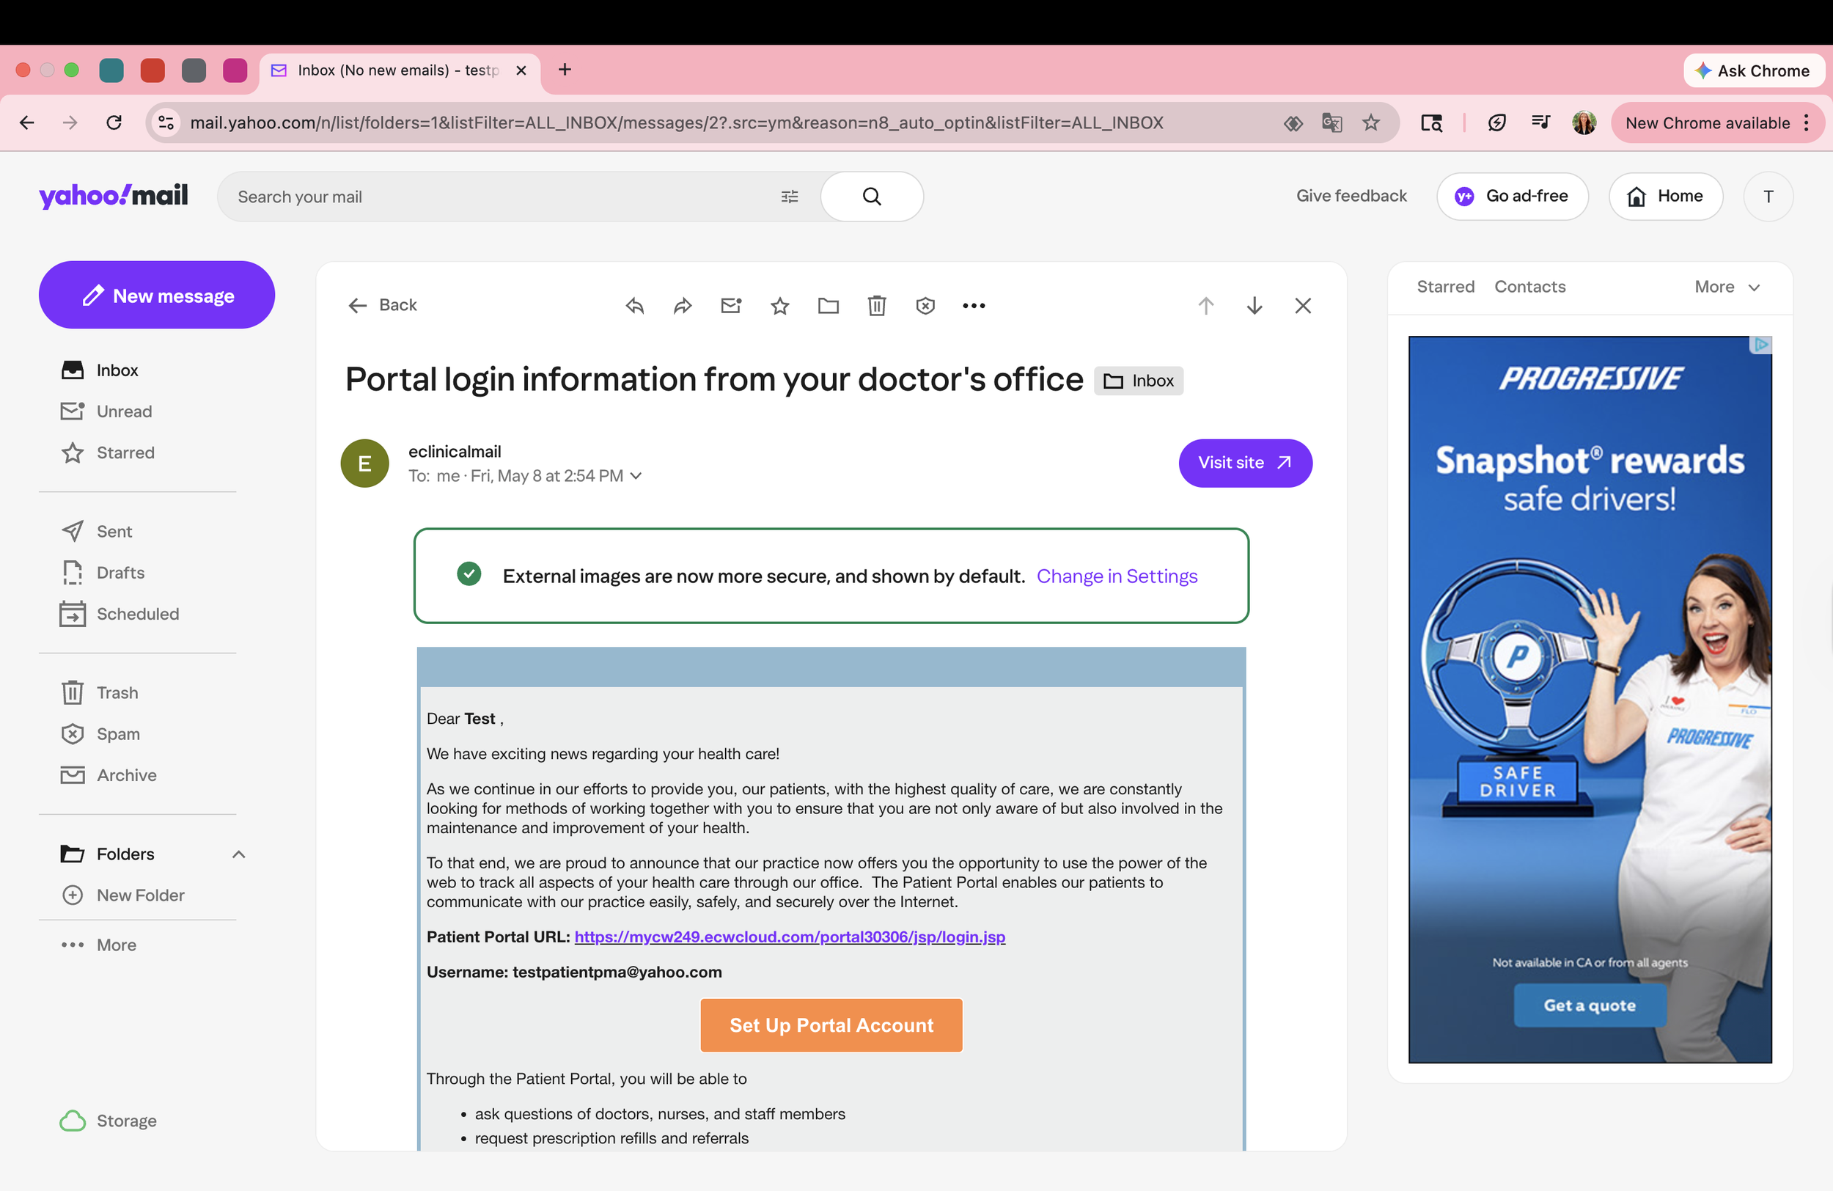Bookmark this page with the star icon
This screenshot has width=1833, height=1191.
(x=1371, y=122)
